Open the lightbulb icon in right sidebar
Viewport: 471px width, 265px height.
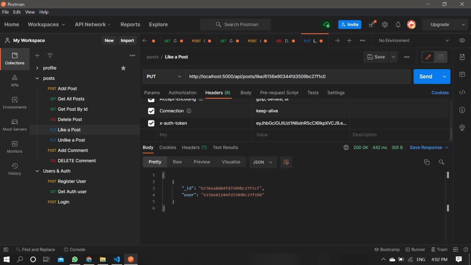coord(462,127)
